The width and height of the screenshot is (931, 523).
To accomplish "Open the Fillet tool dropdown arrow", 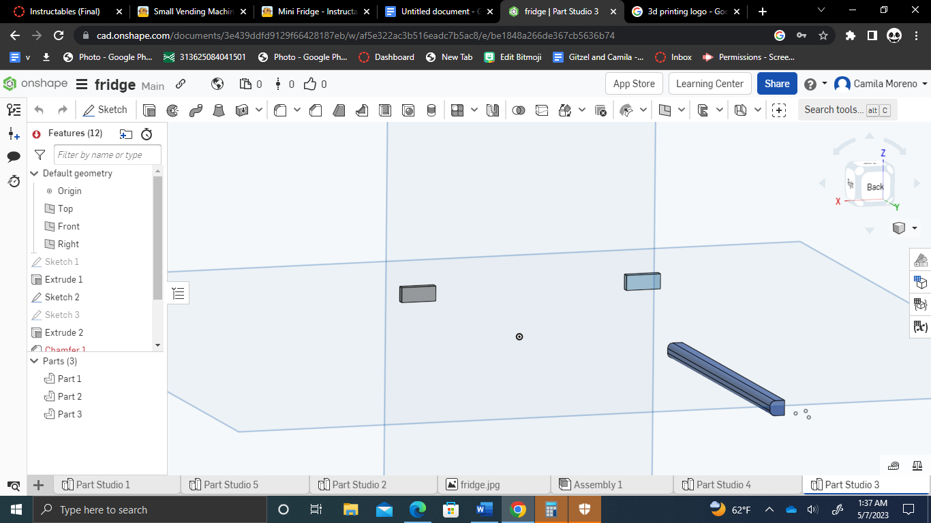I will [x=296, y=109].
